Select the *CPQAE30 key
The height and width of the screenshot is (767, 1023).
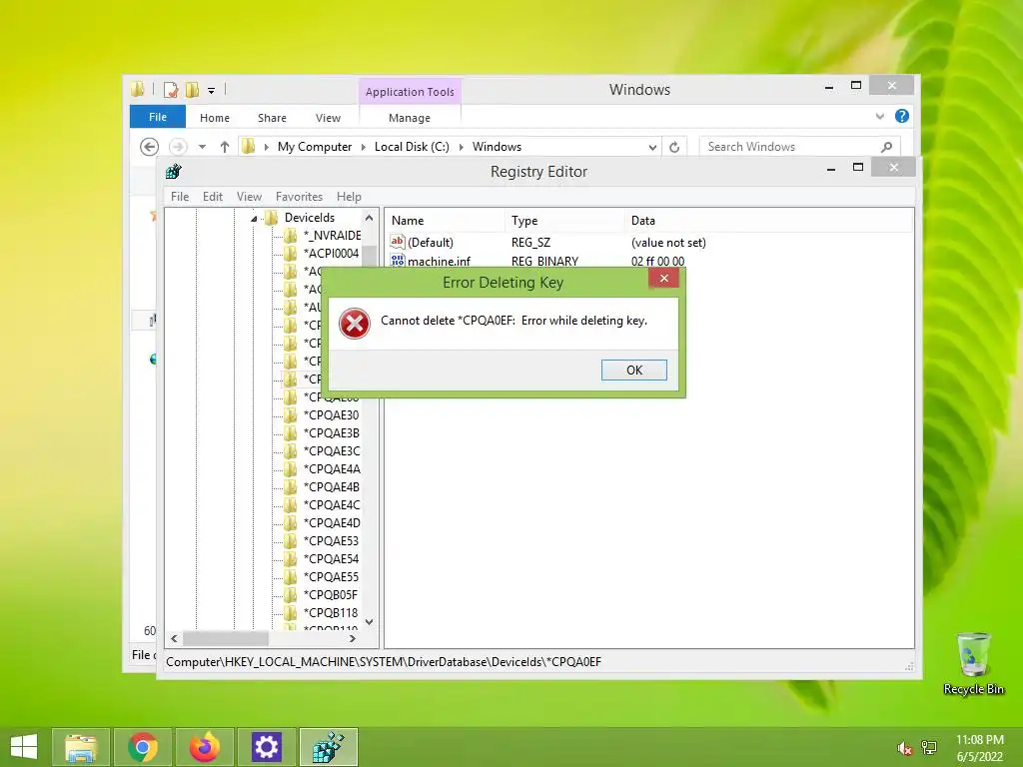click(x=331, y=414)
